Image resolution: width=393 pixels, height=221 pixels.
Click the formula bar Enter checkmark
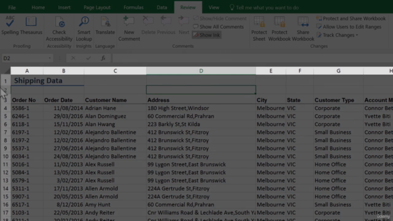(x=88, y=58)
